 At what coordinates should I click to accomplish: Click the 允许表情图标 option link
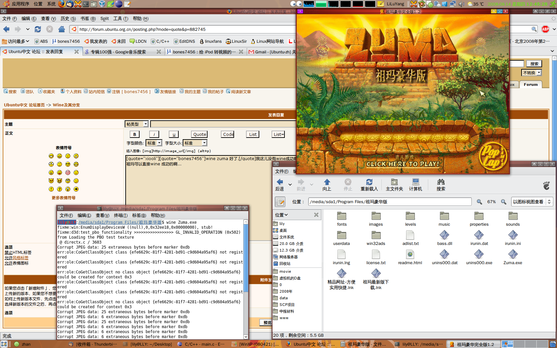click(17, 263)
